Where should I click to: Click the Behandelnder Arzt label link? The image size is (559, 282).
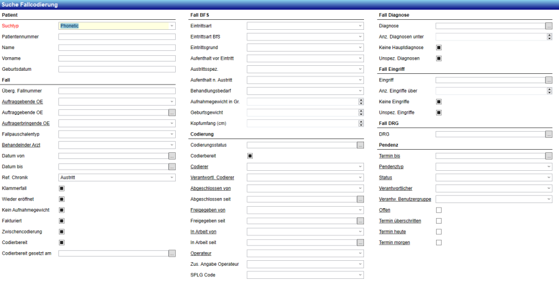coord(21,145)
